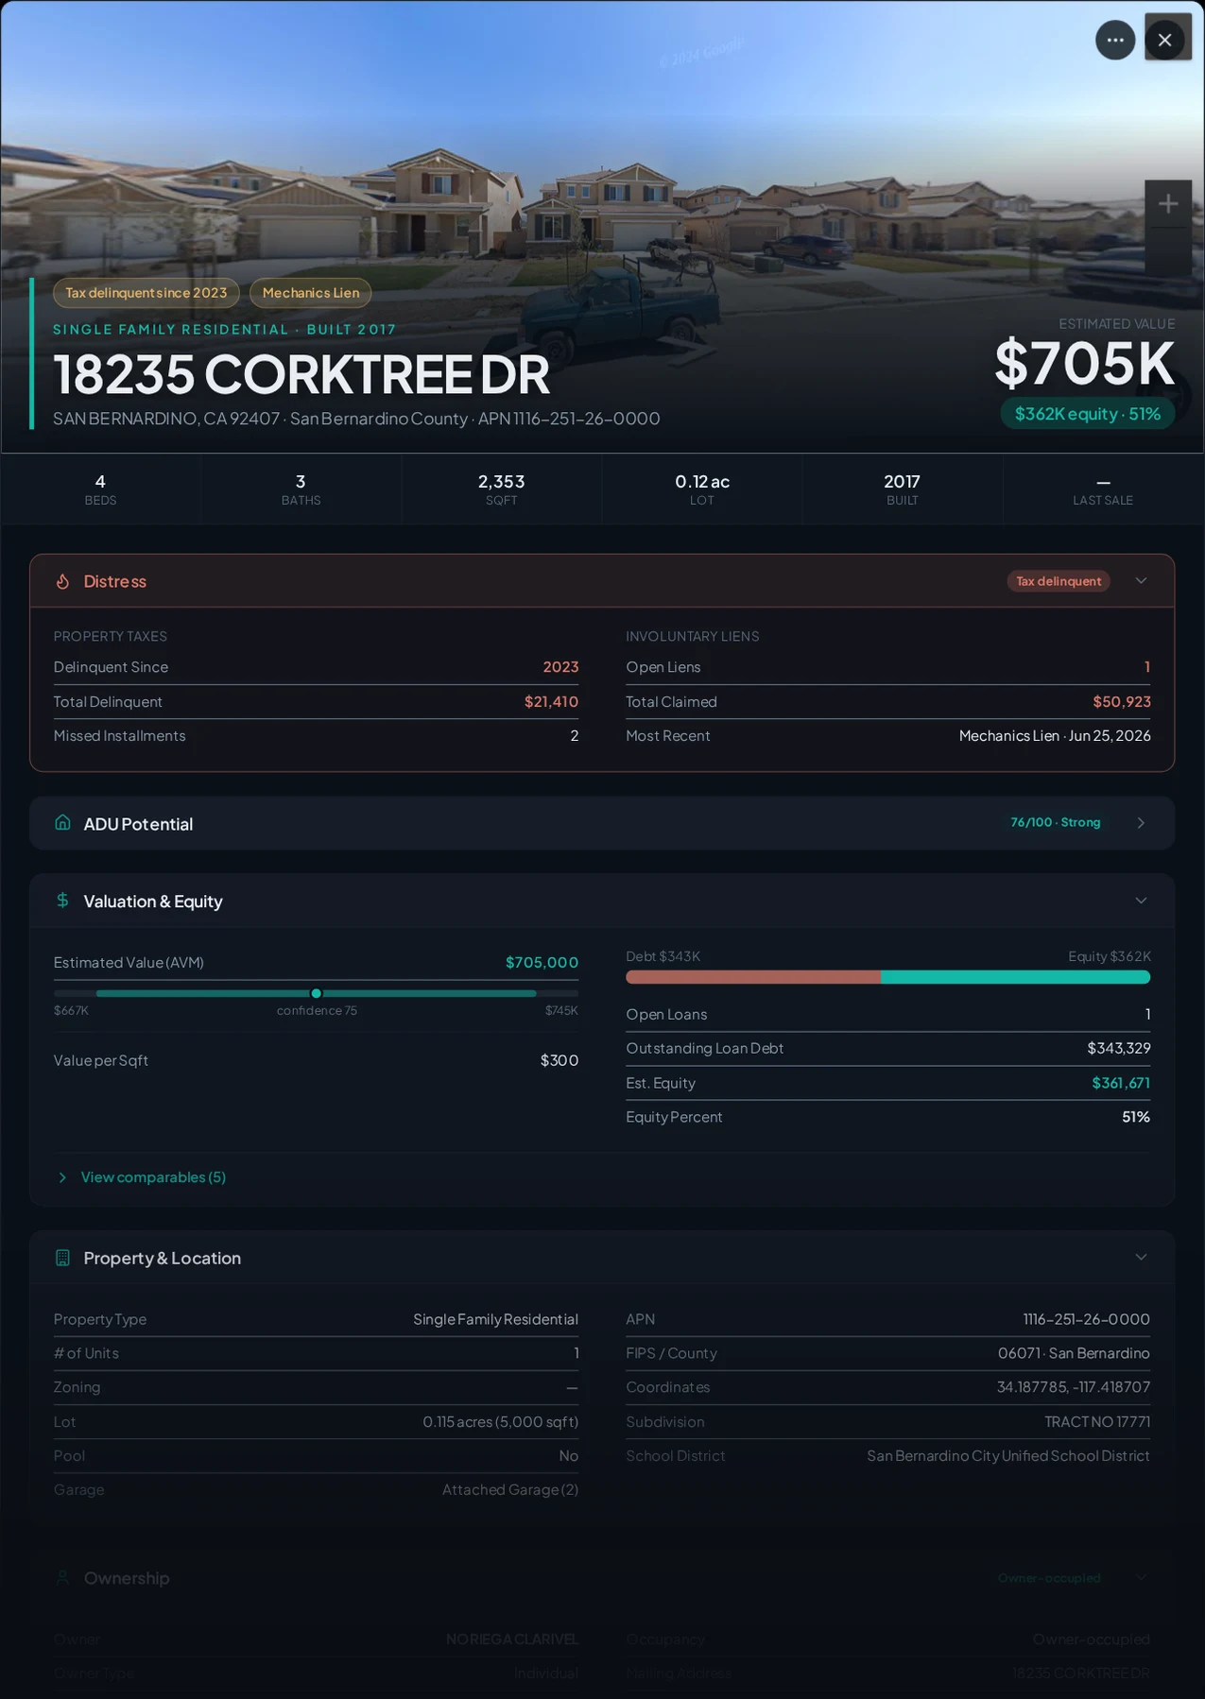Click the Debt $343K label

(x=663, y=956)
